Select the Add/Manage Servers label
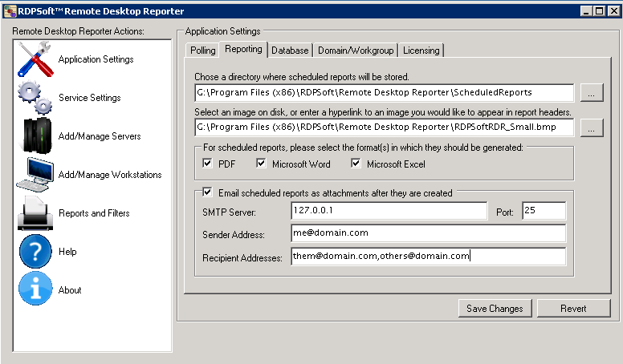The image size is (623, 364). 100,136
